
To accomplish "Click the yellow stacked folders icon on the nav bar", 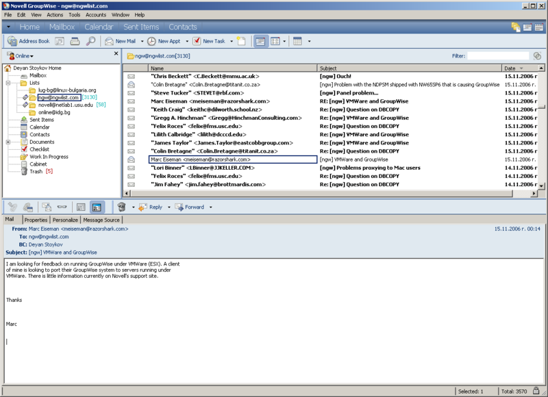I will [516, 27].
